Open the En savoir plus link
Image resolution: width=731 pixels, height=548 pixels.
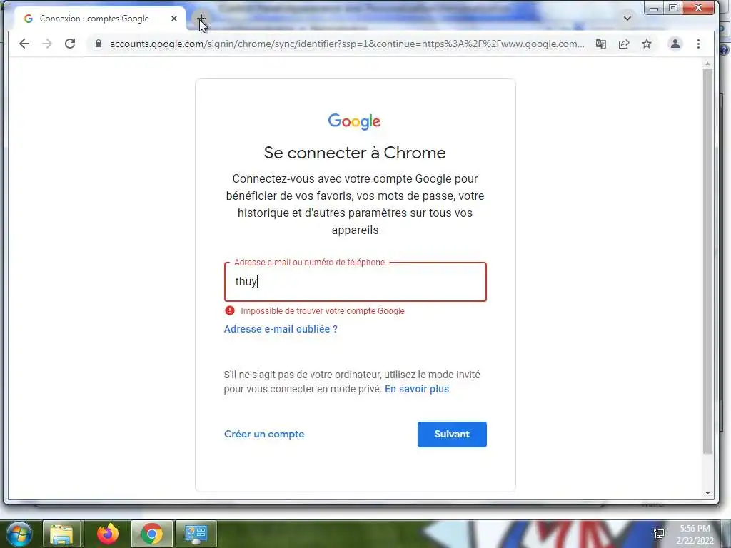417,389
